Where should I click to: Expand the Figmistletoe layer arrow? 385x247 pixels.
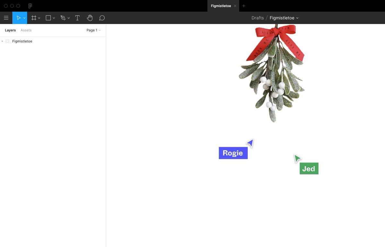coord(2,41)
